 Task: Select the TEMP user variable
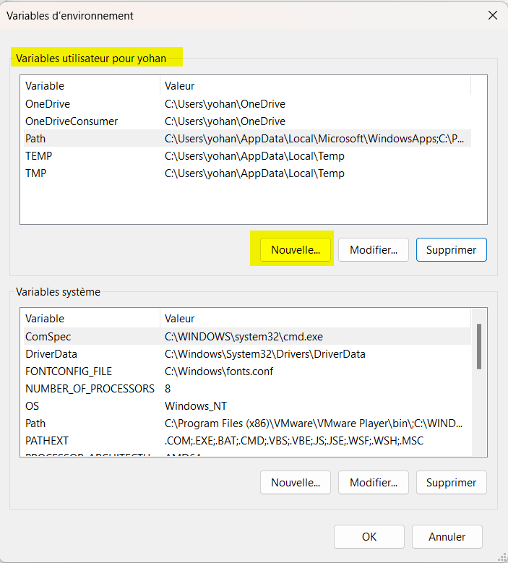[x=39, y=156]
